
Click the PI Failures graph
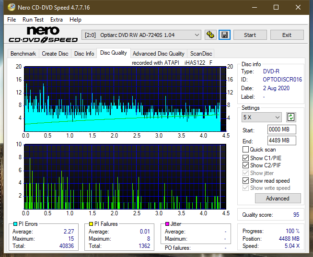125,177
